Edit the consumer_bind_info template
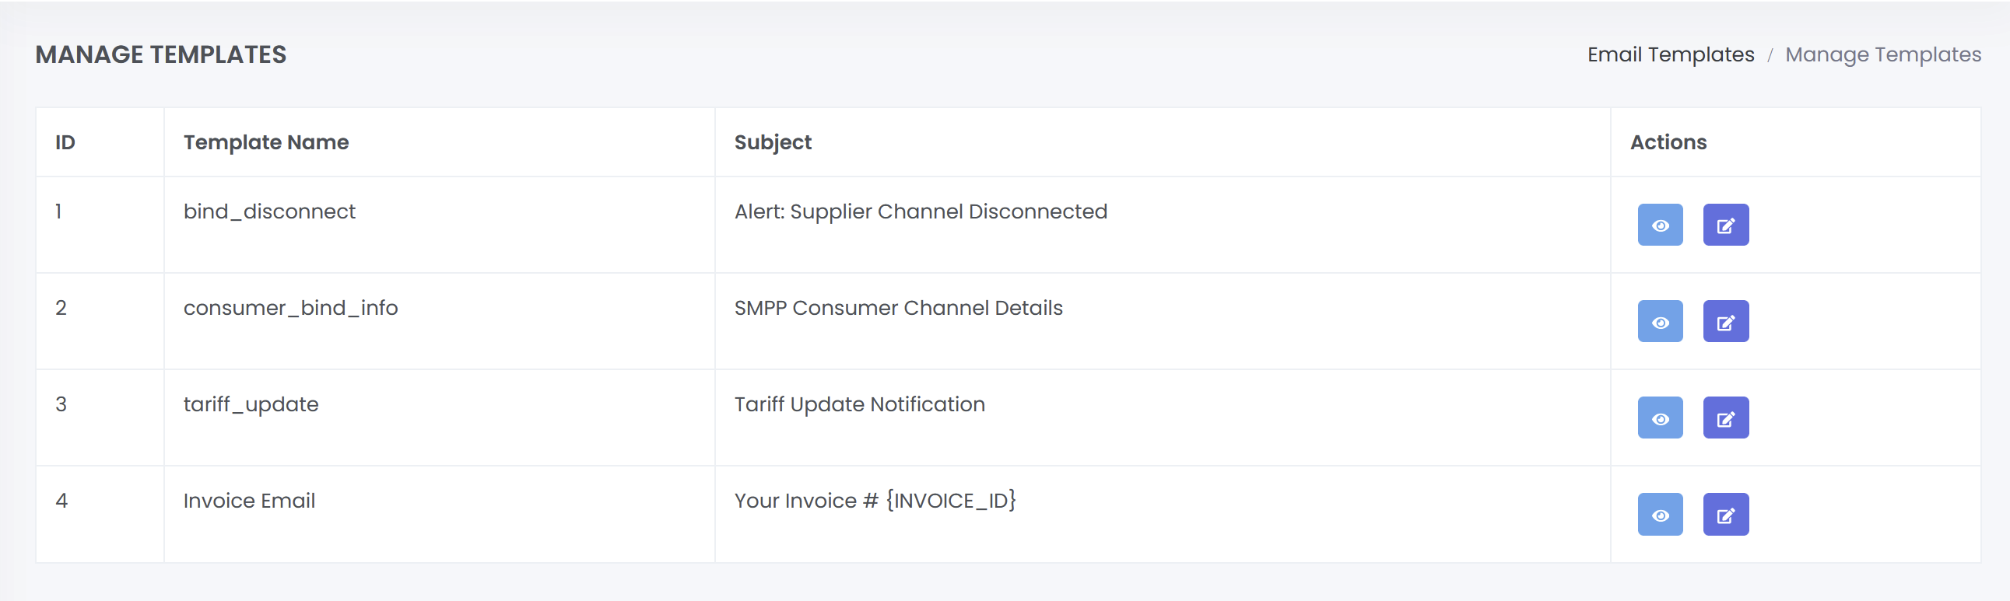The height and width of the screenshot is (601, 2010). click(1725, 322)
